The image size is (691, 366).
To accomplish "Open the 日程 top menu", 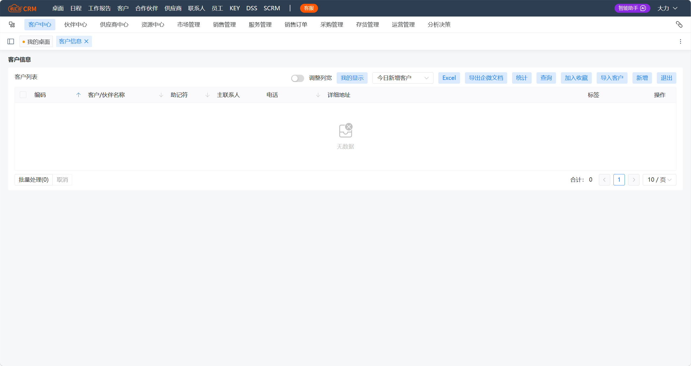I will coord(76,8).
